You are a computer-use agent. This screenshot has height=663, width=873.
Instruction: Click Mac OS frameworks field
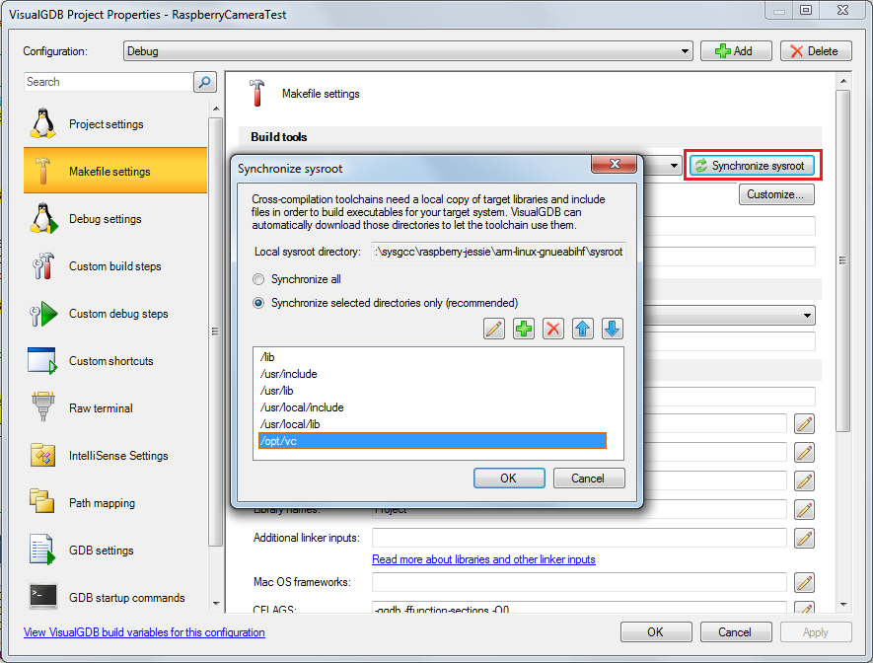click(x=579, y=582)
